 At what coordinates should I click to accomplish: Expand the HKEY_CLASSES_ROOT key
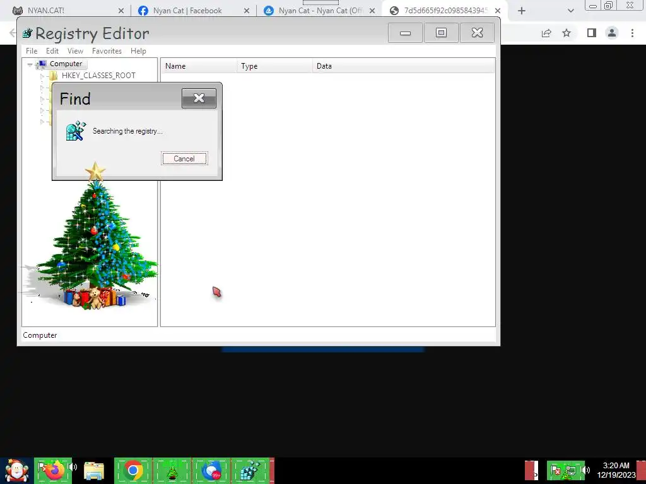coord(42,76)
